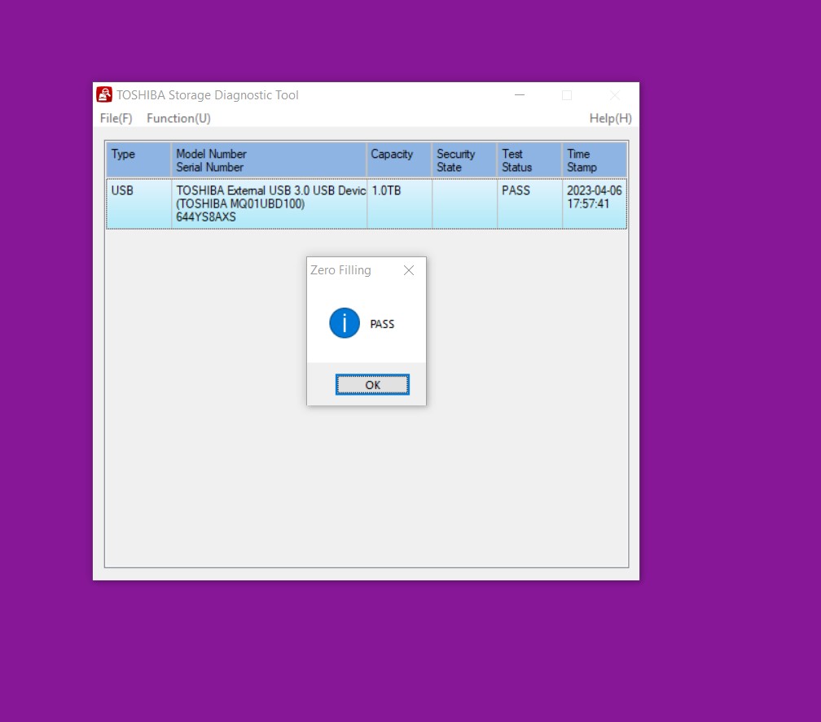Select the USB type cell in drive row
The image size is (821, 722).
138,203
